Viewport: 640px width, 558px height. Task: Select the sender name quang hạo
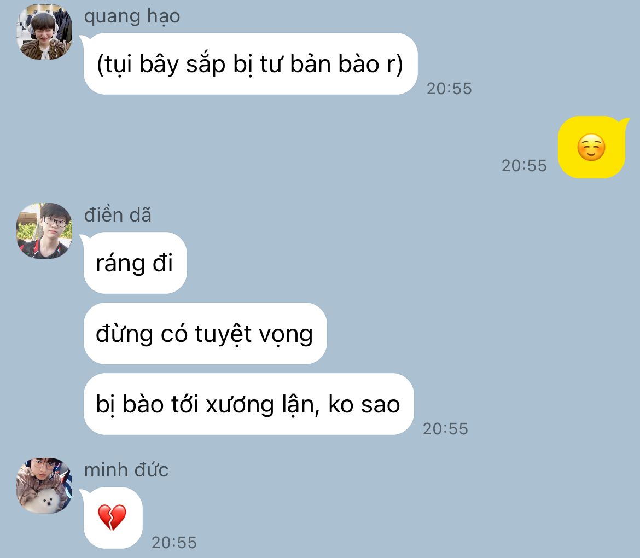pyautogui.click(x=132, y=17)
